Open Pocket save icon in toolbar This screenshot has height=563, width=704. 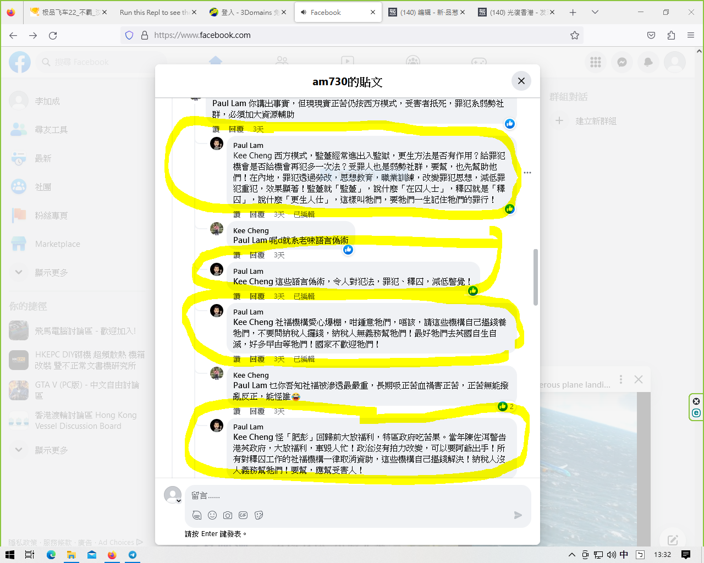tap(651, 35)
